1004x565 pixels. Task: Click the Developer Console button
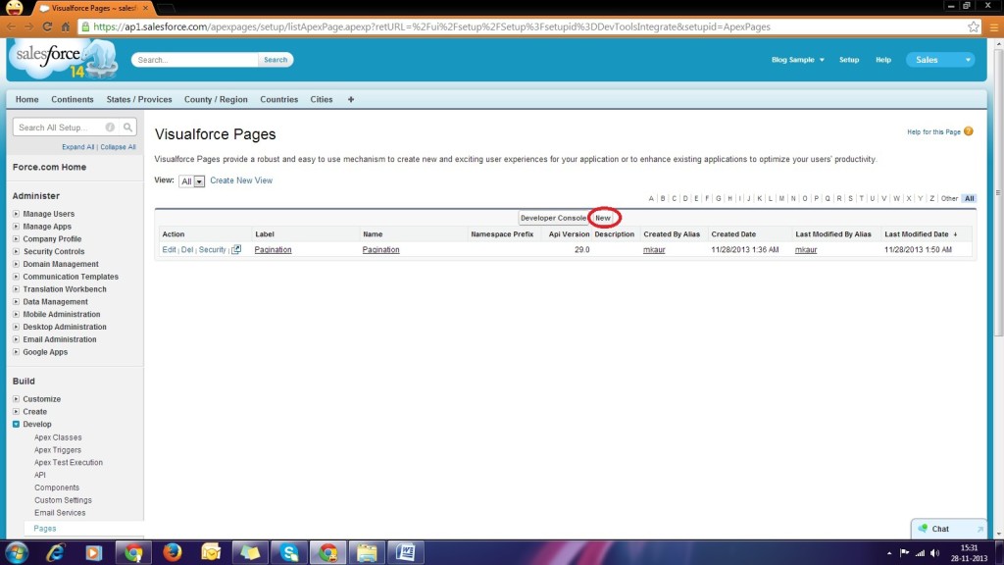553,218
